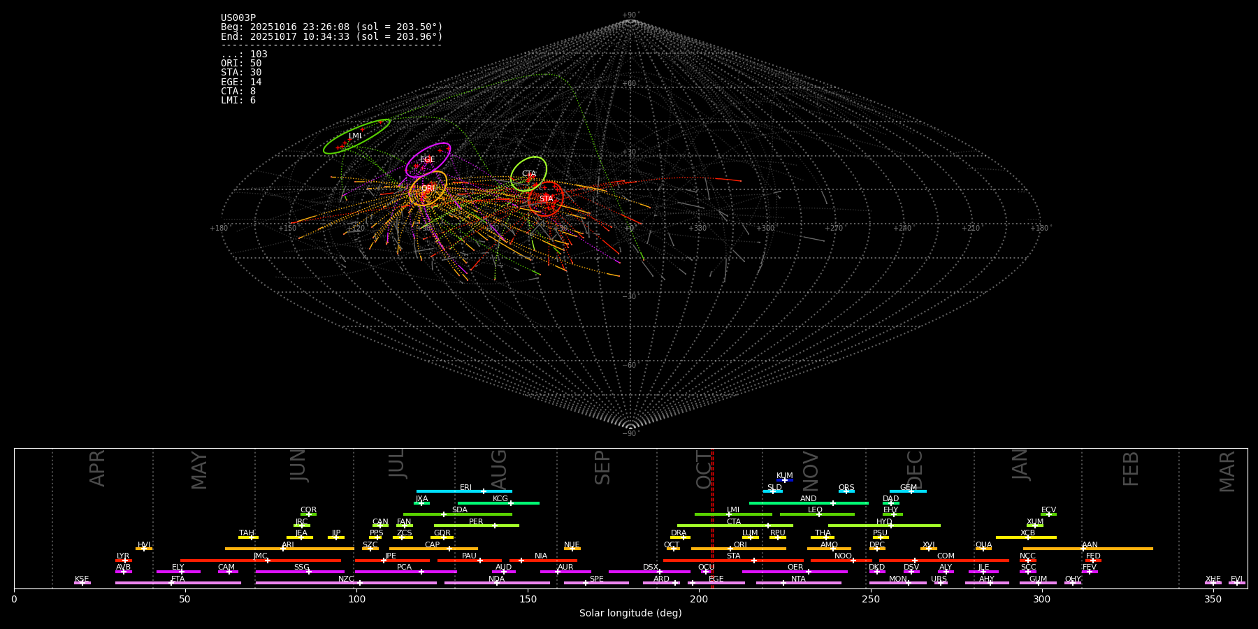
Task: Click the '+90' latitude label at the map top
Action: tap(630, 15)
